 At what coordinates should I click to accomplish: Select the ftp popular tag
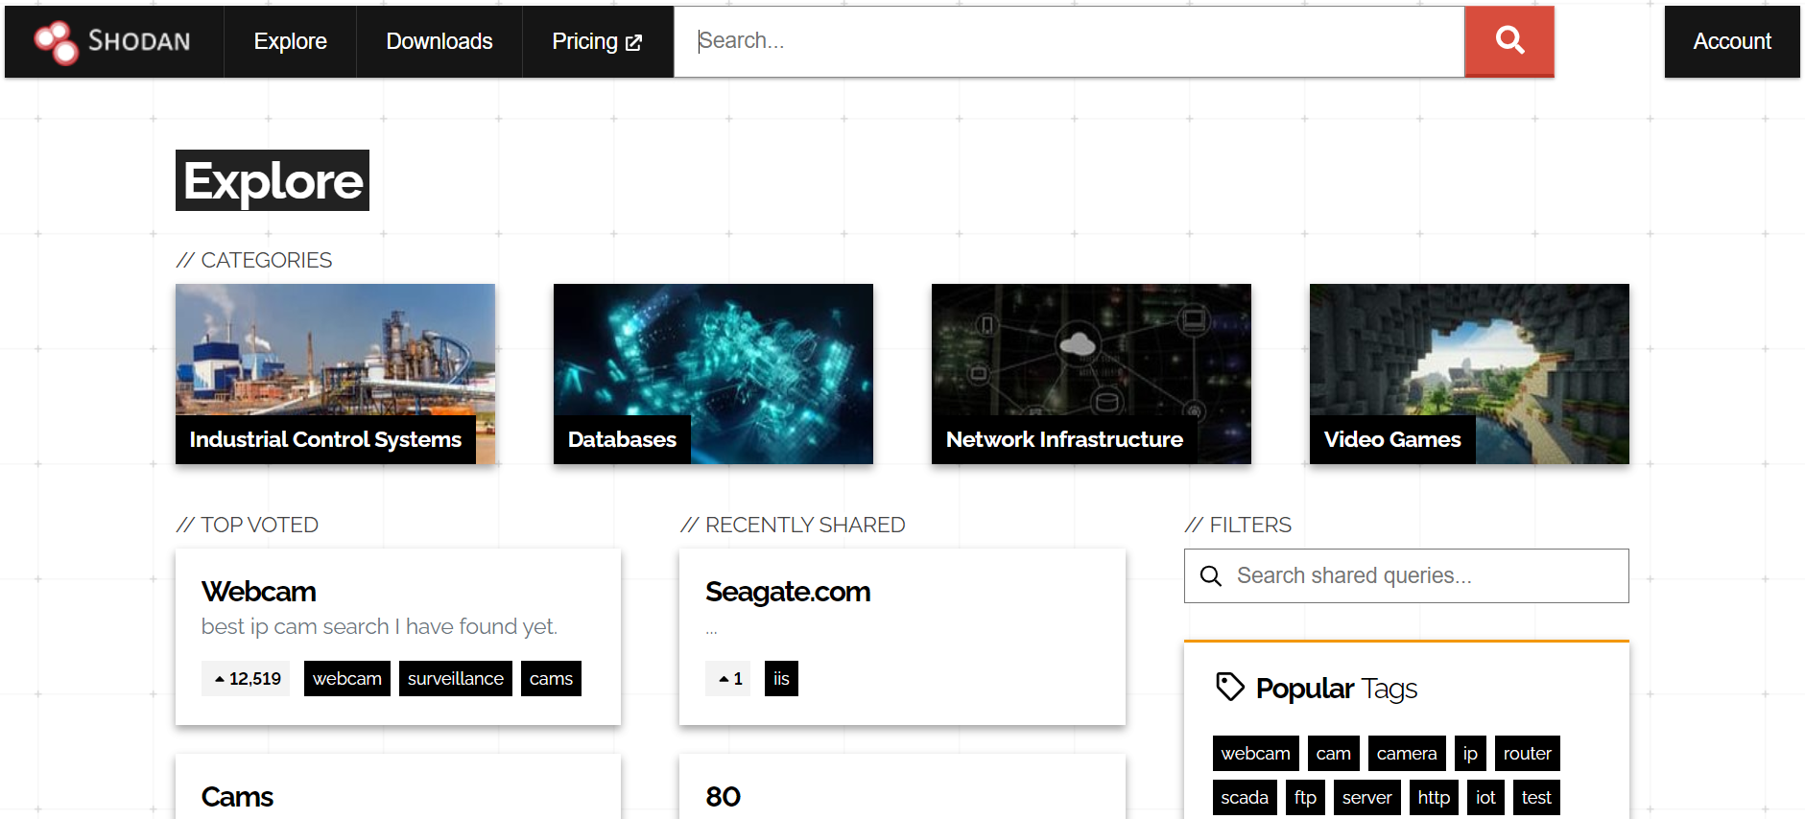pyautogui.click(x=1305, y=798)
